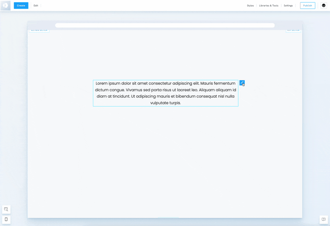Viewport: 330px width, 226px height.
Task: Click the blue Create button
Action: click(x=21, y=6)
